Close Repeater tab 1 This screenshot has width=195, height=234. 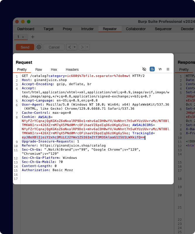(x=23, y=37)
